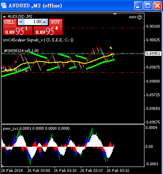Click the grey chart shift triangle marker
Viewport: 163px width, 174px height.
click(115, 14)
